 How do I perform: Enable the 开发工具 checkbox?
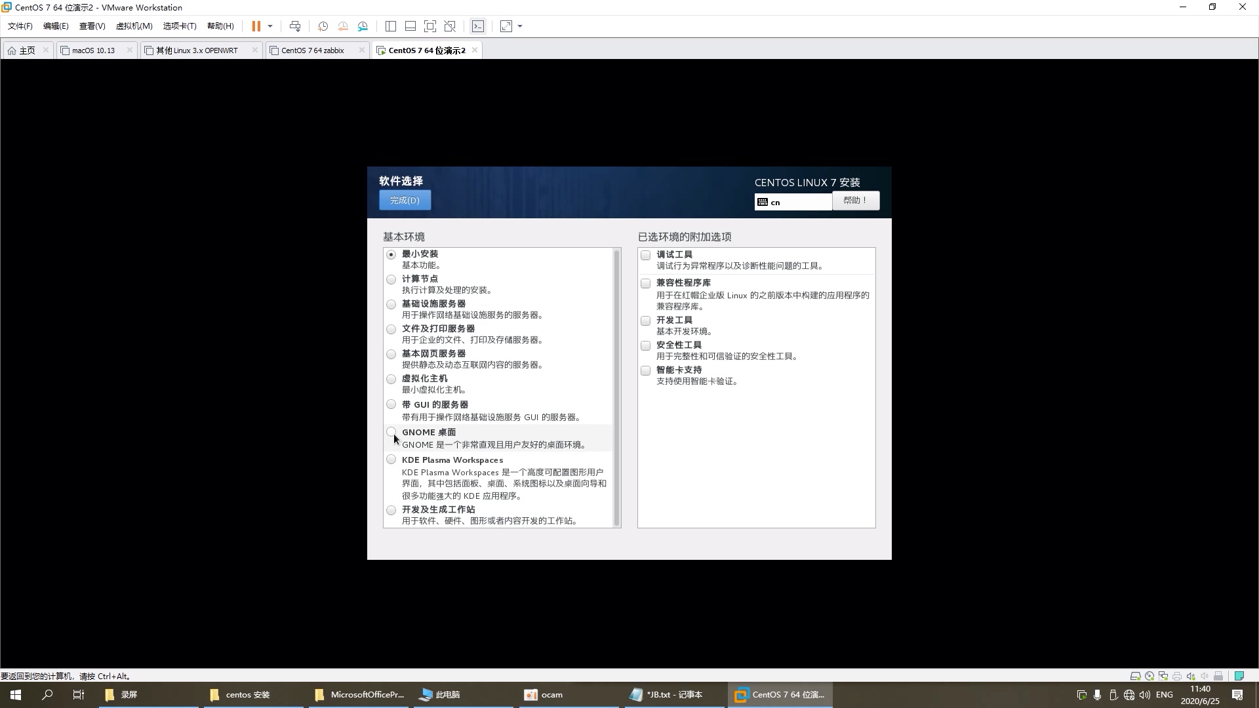click(x=646, y=321)
